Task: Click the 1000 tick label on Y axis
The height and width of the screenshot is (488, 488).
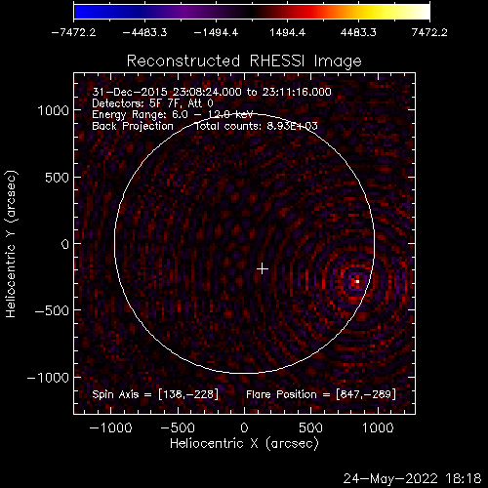Action: (x=54, y=111)
